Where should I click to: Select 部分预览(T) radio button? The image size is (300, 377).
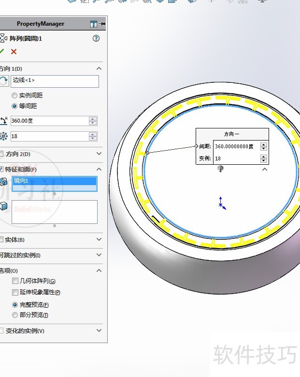coord(15,315)
